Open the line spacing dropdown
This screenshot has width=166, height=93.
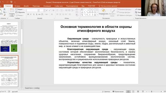pyautogui.click(x=73, y=10)
